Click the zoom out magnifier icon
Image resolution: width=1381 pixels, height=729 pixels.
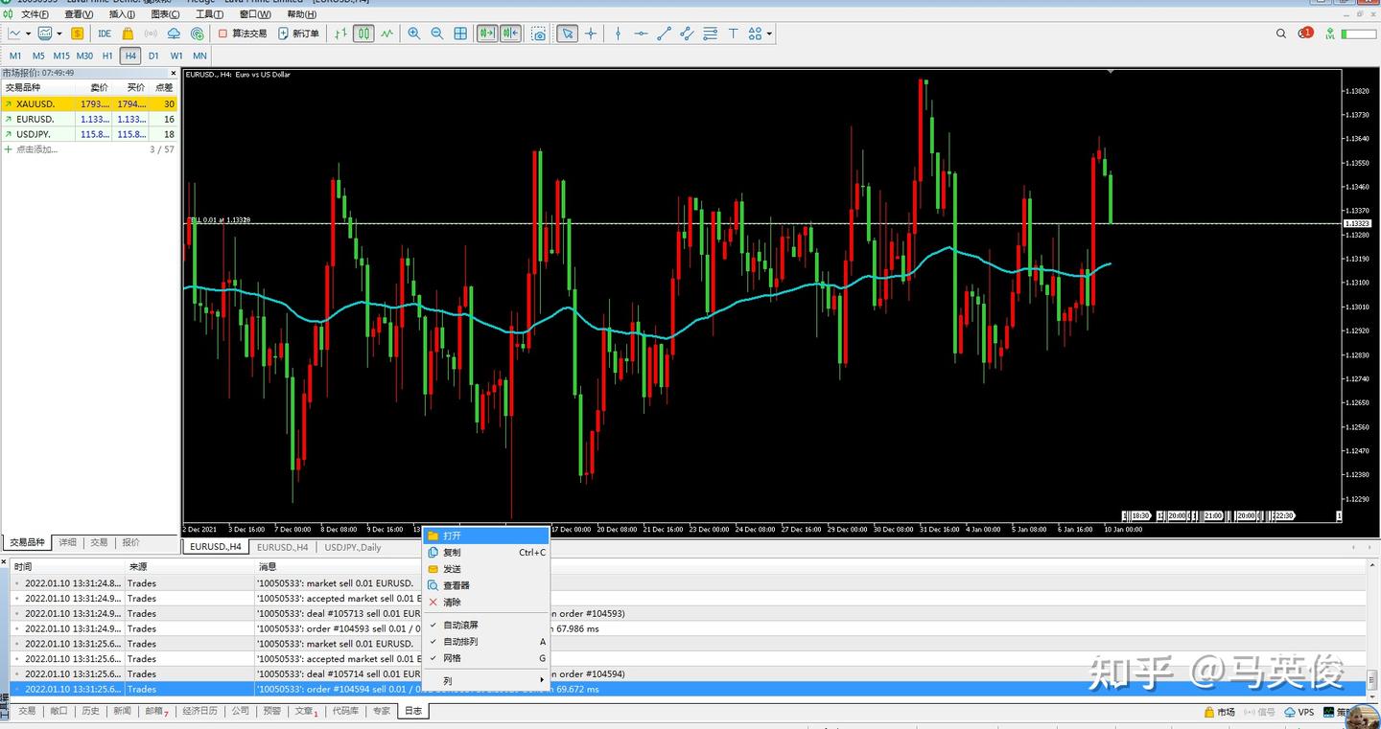coord(436,34)
